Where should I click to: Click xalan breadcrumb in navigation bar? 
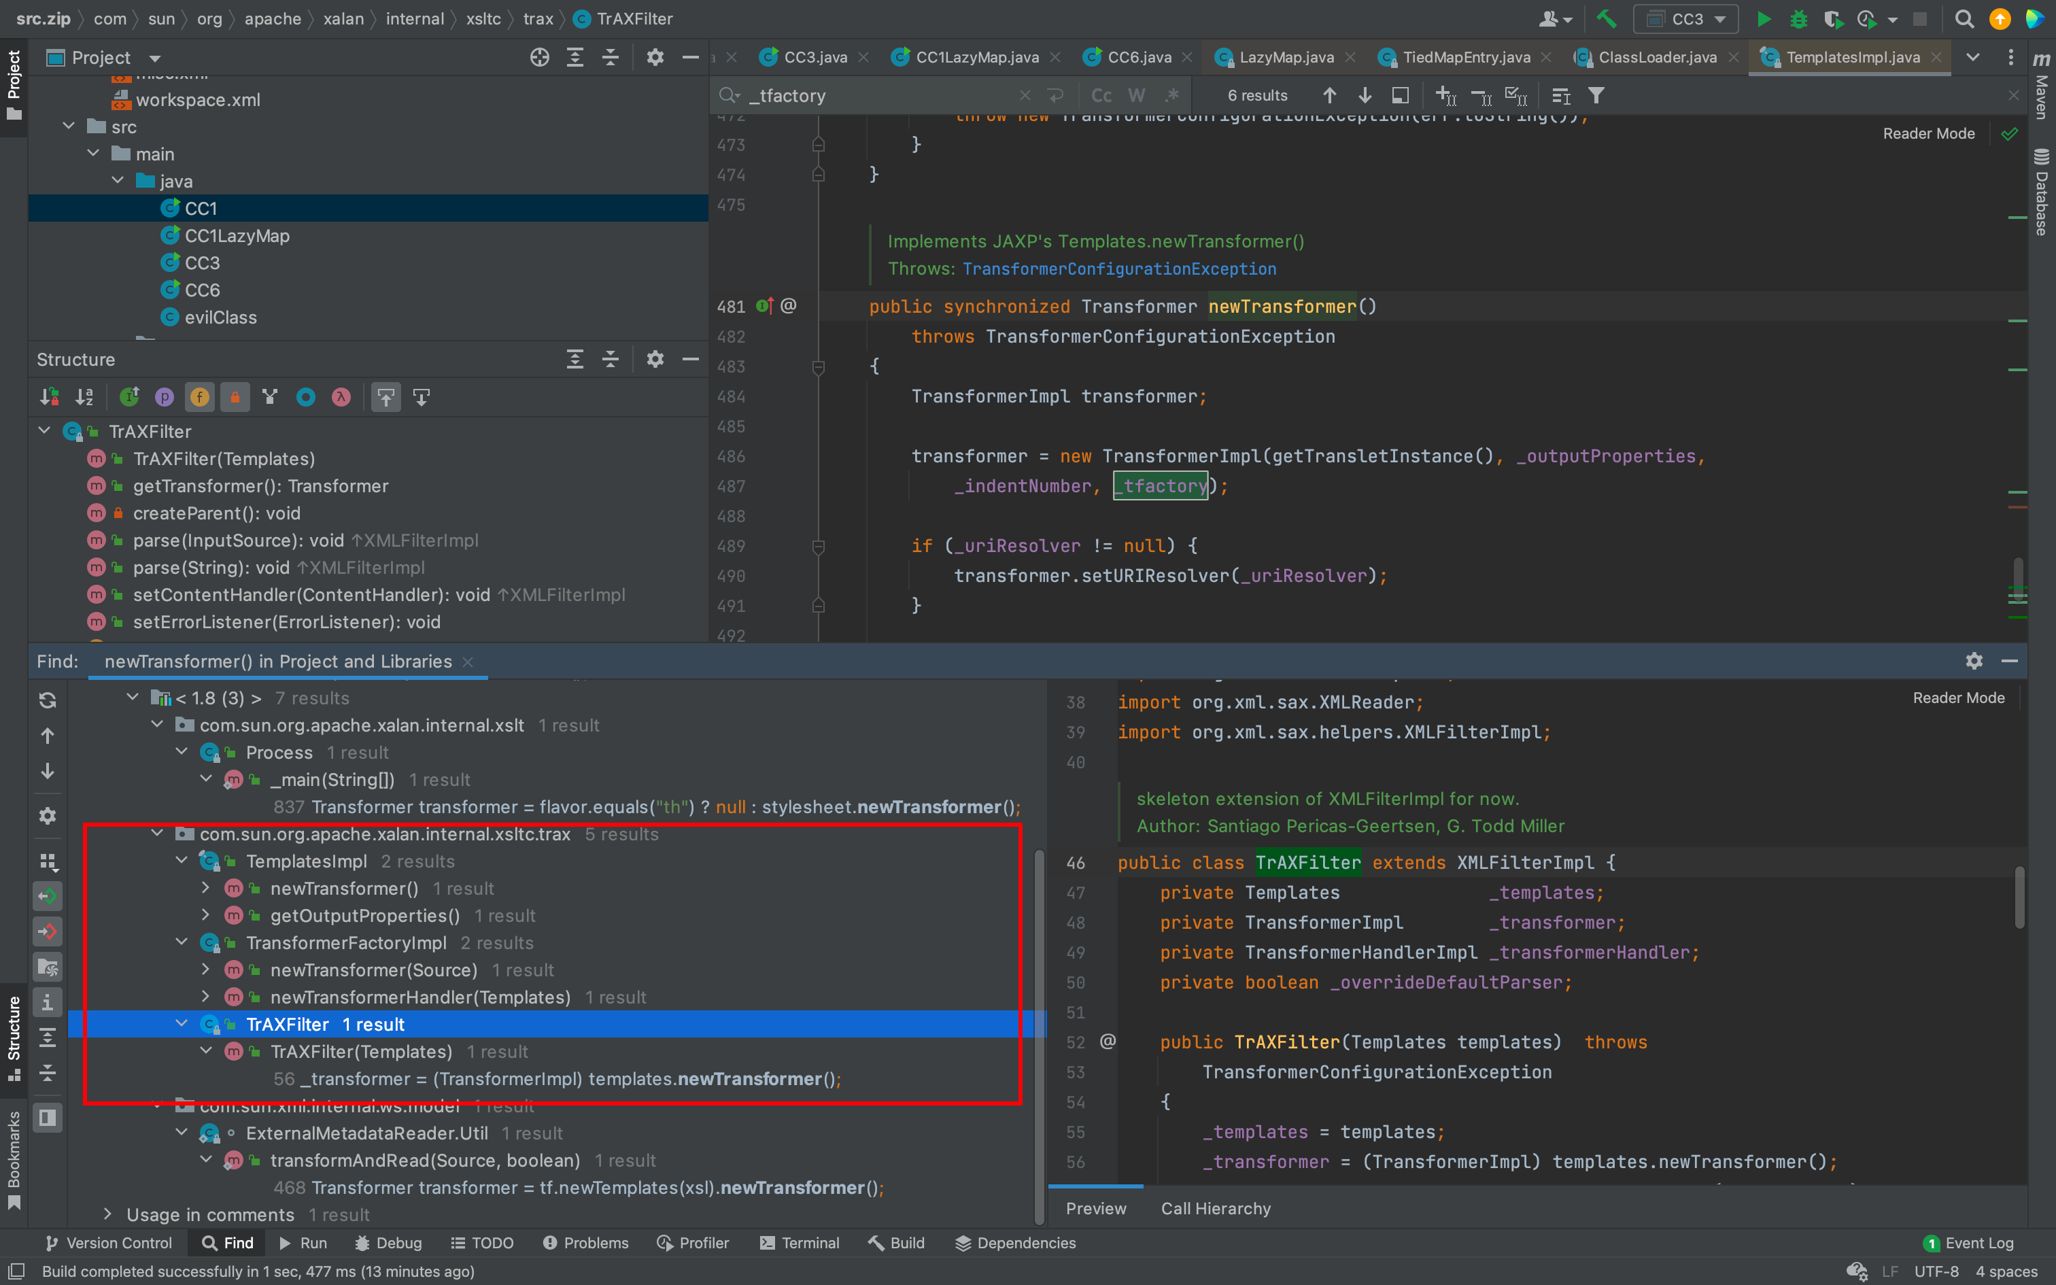coord(343,19)
